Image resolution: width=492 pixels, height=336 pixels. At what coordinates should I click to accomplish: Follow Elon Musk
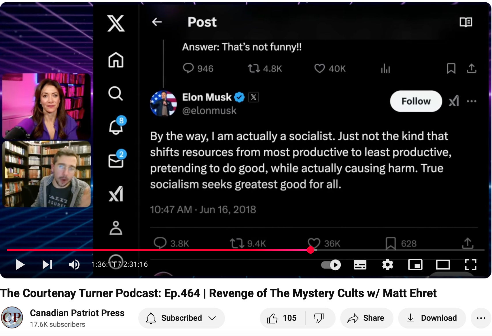[416, 101]
